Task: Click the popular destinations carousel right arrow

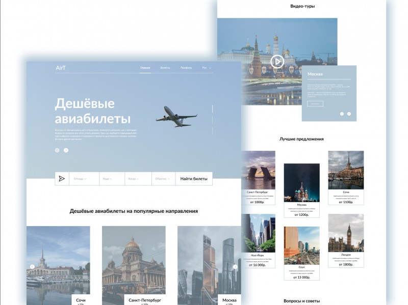Action: point(235,266)
